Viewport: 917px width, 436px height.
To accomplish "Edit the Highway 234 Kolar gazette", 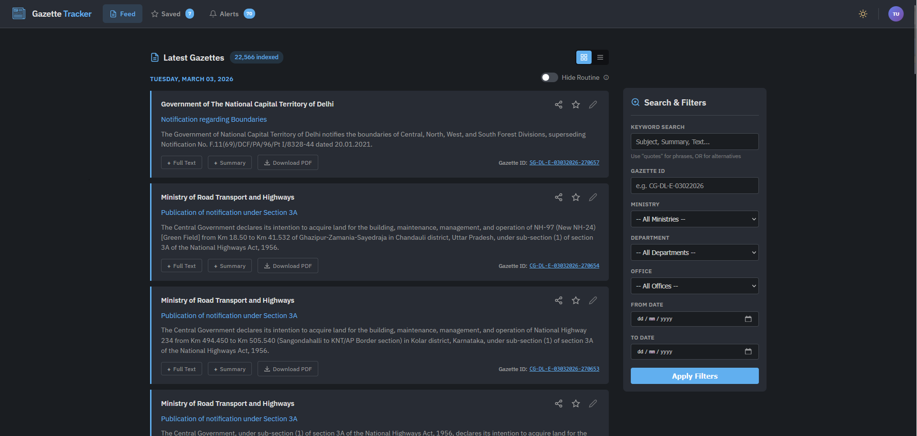I will pyautogui.click(x=593, y=300).
